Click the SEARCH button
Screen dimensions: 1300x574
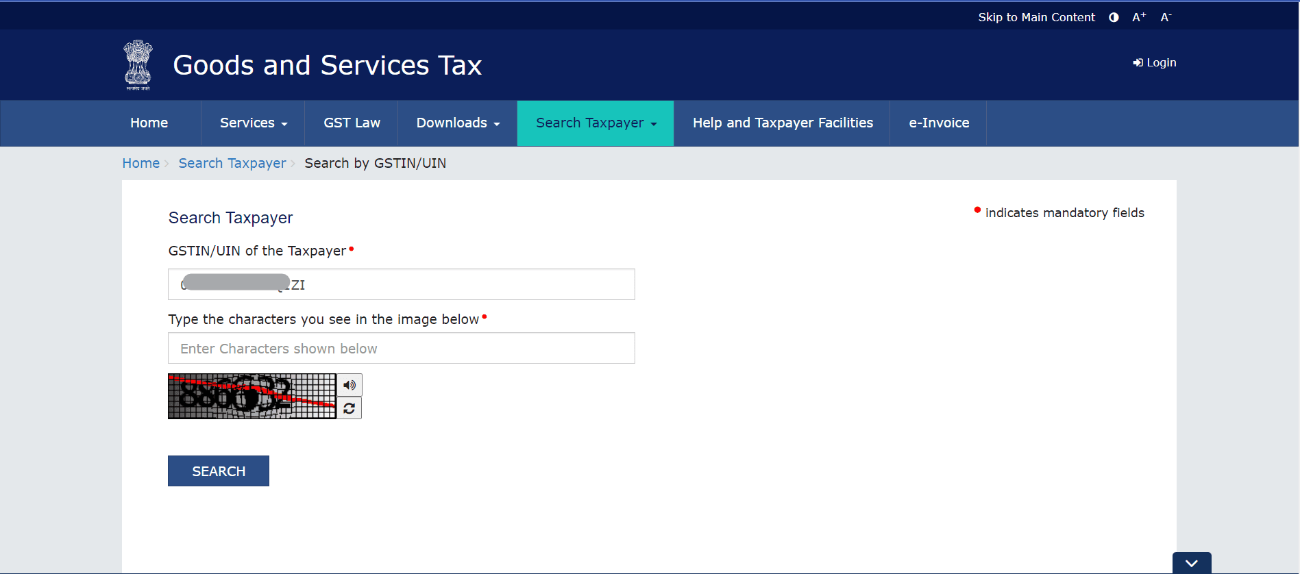tap(219, 471)
